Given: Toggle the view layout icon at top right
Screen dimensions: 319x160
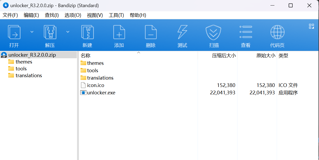Looking at the screenshot, I should [311, 26].
